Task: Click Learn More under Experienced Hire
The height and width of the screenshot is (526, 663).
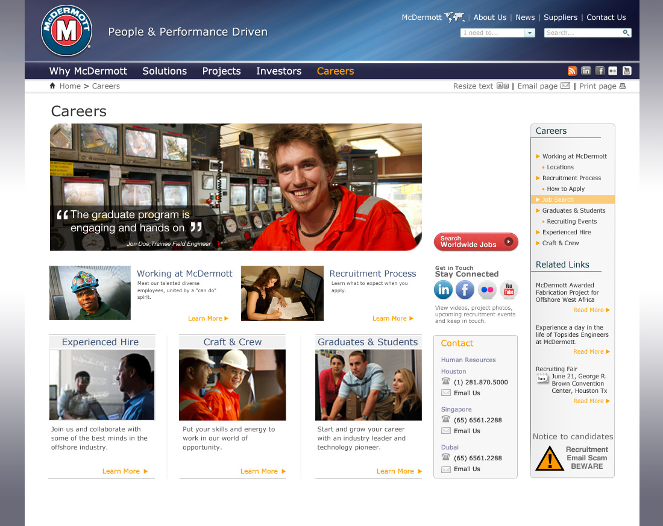Action: point(125,471)
